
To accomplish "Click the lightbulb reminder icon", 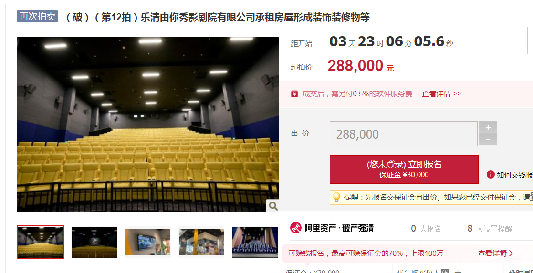I will pos(336,197).
